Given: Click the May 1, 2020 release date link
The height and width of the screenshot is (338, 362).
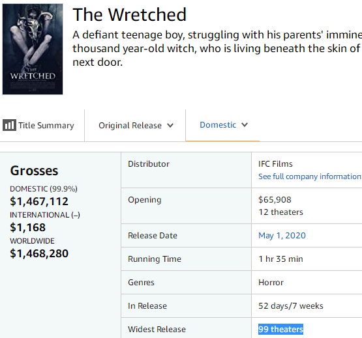Looking at the screenshot, I should pos(282,235).
